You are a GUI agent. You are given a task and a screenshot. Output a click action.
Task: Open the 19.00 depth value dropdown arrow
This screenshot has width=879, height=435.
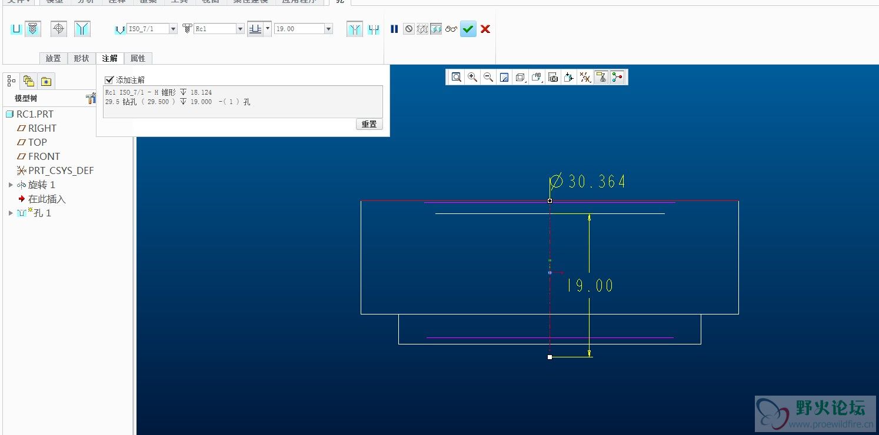328,29
